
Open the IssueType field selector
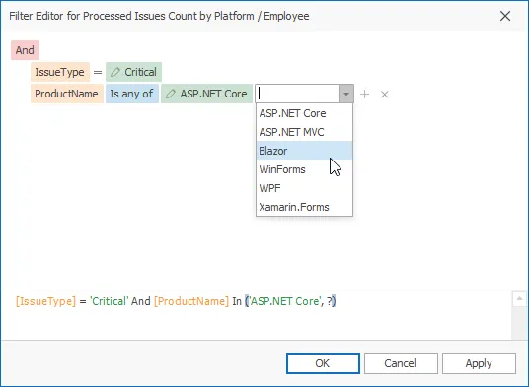pos(60,72)
